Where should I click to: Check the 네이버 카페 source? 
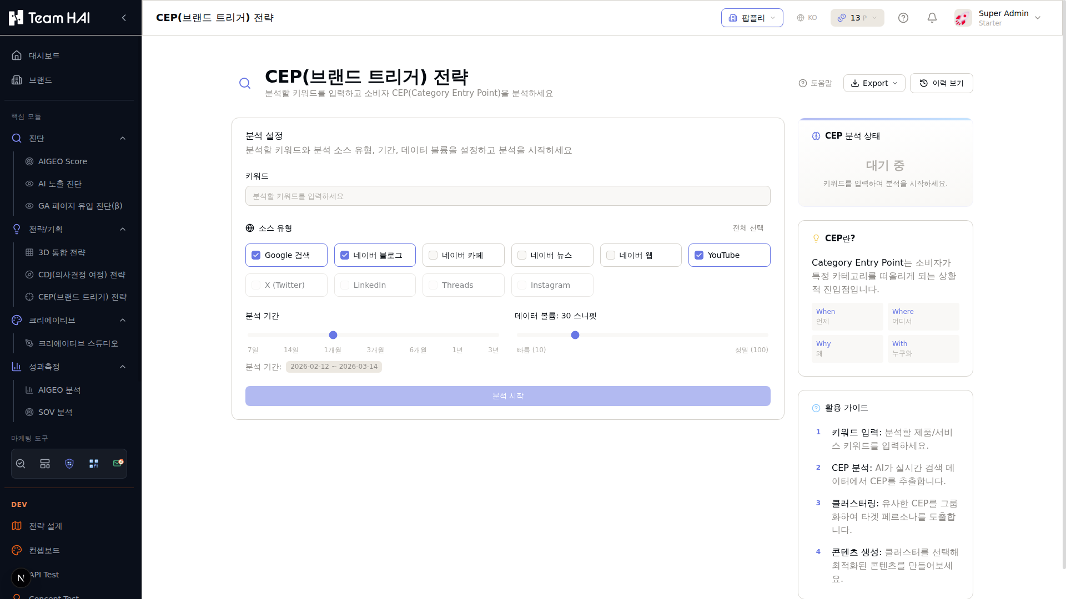coord(463,255)
